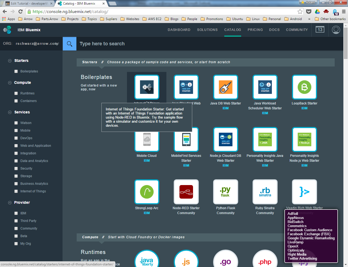Click the Node-RED Starter label

click(x=186, y=208)
